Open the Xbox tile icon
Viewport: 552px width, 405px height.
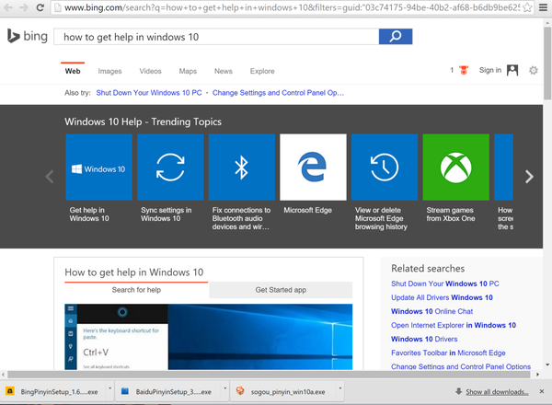(456, 167)
